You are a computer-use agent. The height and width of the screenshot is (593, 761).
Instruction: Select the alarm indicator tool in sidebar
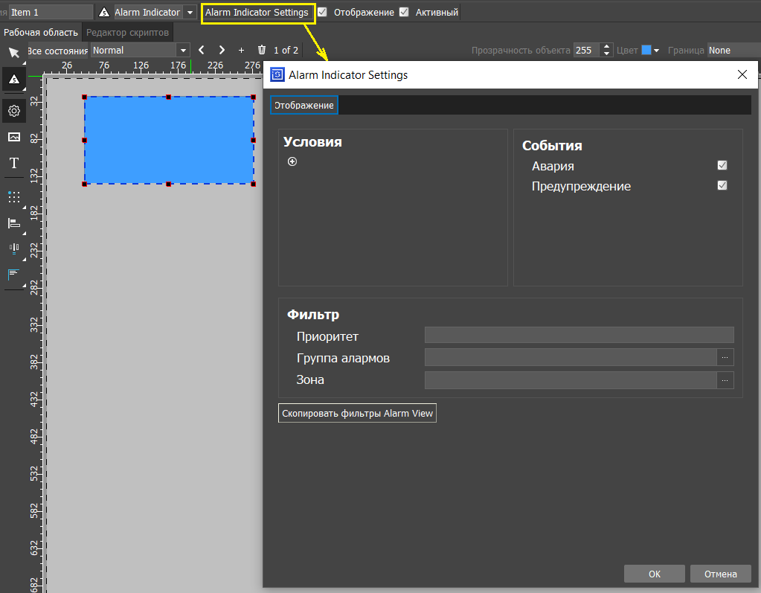tap(13, 79)
